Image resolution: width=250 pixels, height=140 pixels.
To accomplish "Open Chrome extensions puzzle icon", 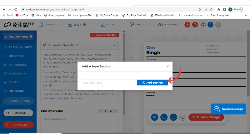I will [218, 9].
